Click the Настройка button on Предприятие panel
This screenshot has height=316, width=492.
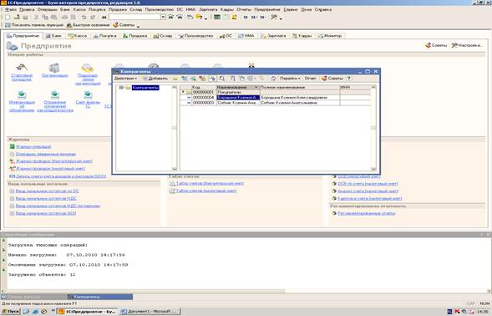466,45
